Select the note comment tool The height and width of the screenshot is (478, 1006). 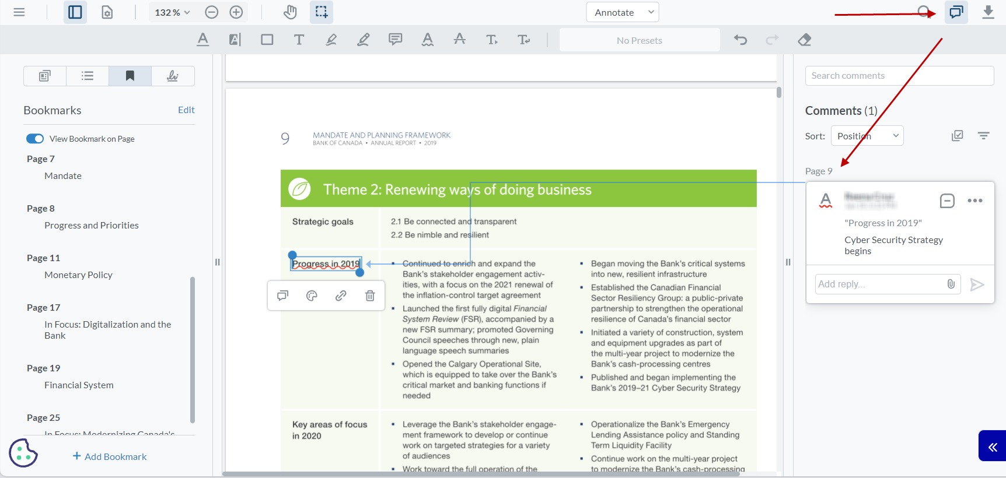(x=396, y=40)
